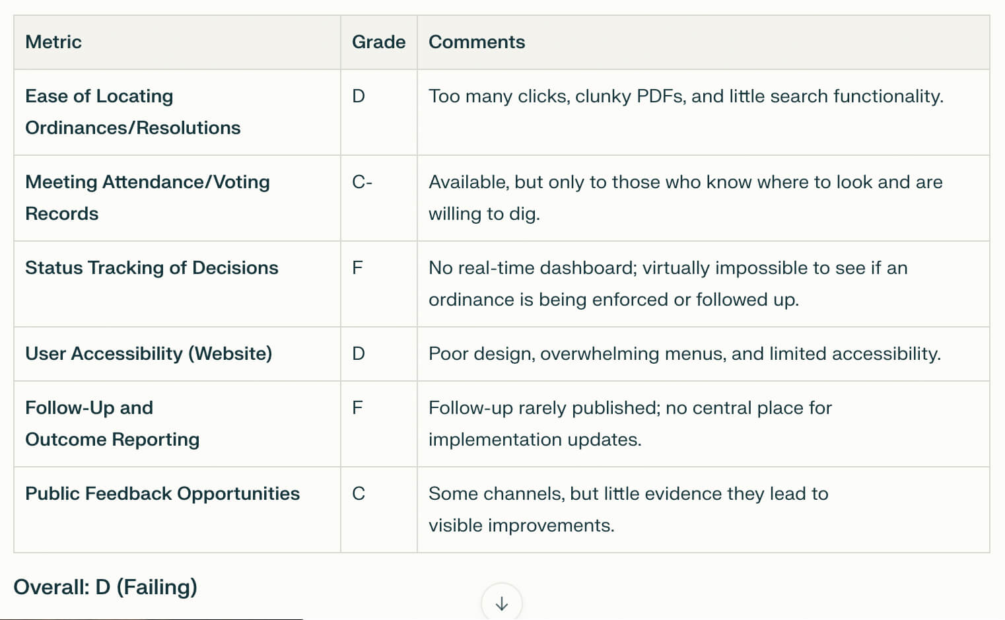Click the Public Feedback Opportunities cell
This screenshot has height=620, width=1005.
[177, 510]
